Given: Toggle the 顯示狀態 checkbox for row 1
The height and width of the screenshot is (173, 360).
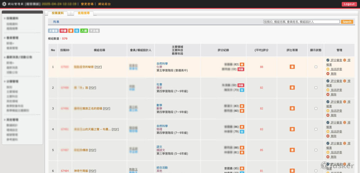Looking at the screenshot, I should pyautogui.click(x=316, y=67).
